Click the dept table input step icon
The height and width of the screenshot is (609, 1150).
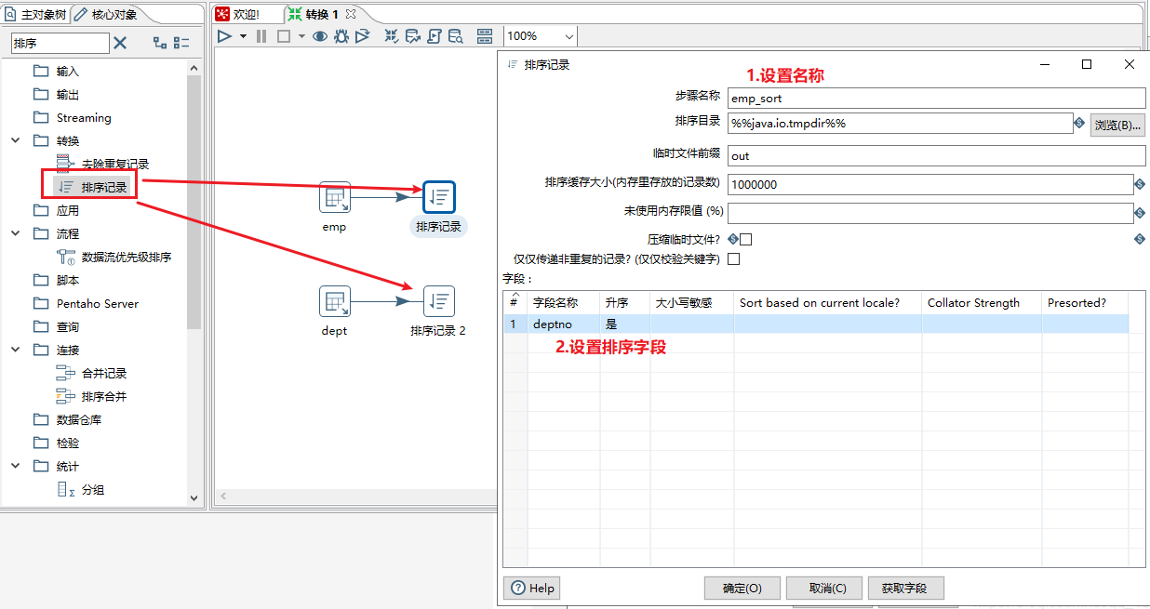tap(335, 301)
